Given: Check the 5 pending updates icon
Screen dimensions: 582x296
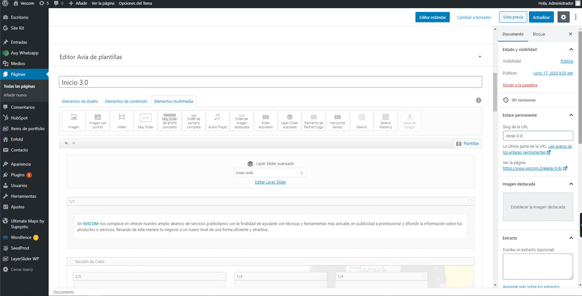Looking at the screenshot, I should tap(44, 3).
